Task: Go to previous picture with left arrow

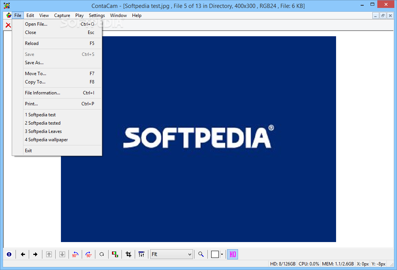Action: (x=23, y=255)
